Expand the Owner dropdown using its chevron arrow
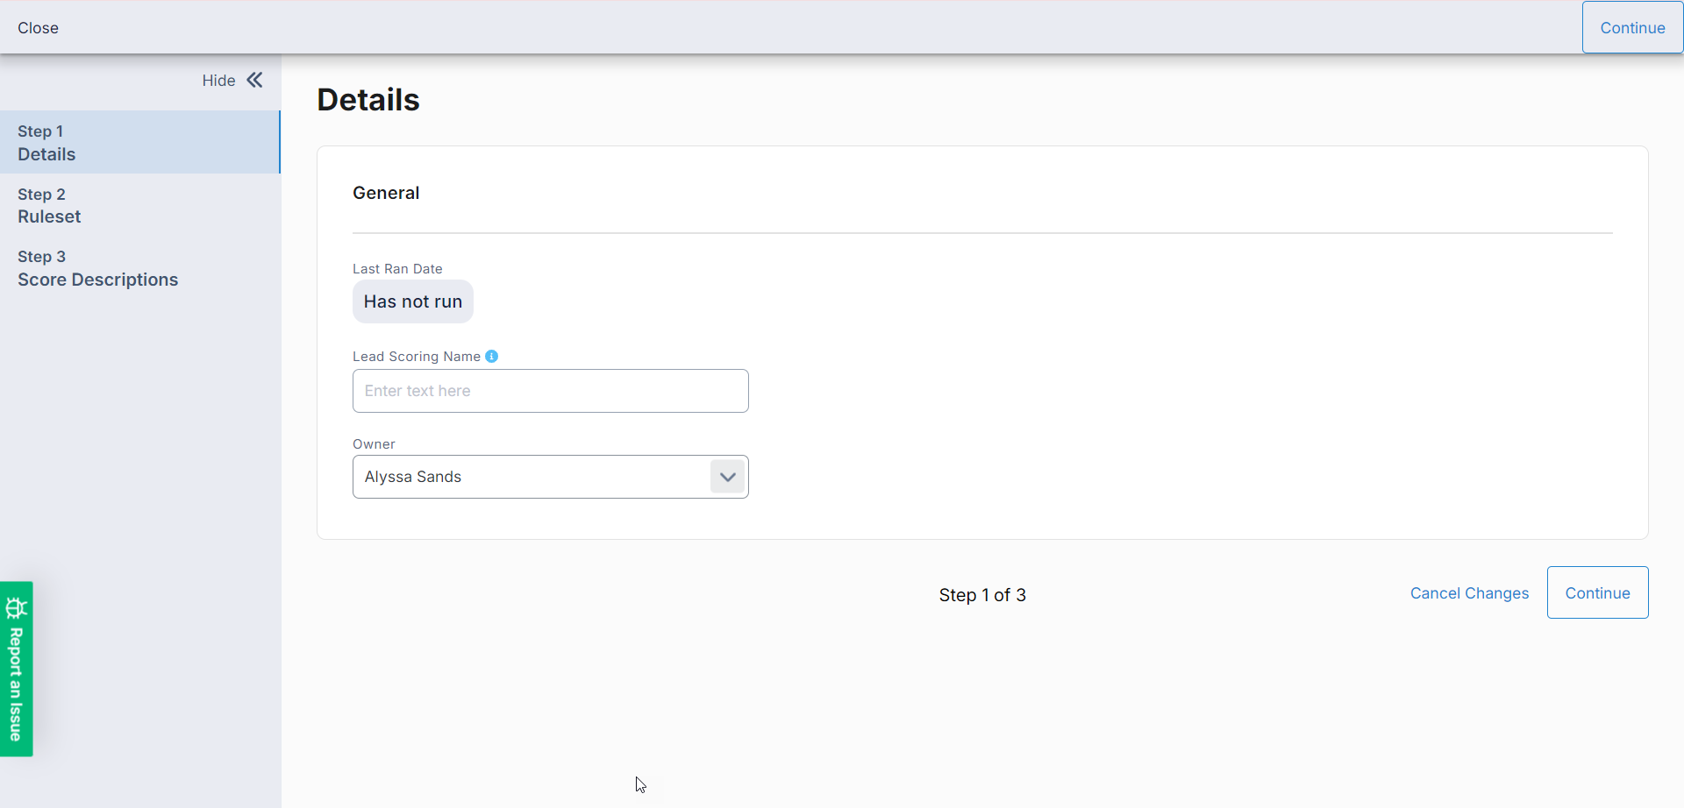Viewport: 1684px width, 808px height. (727, 477)
